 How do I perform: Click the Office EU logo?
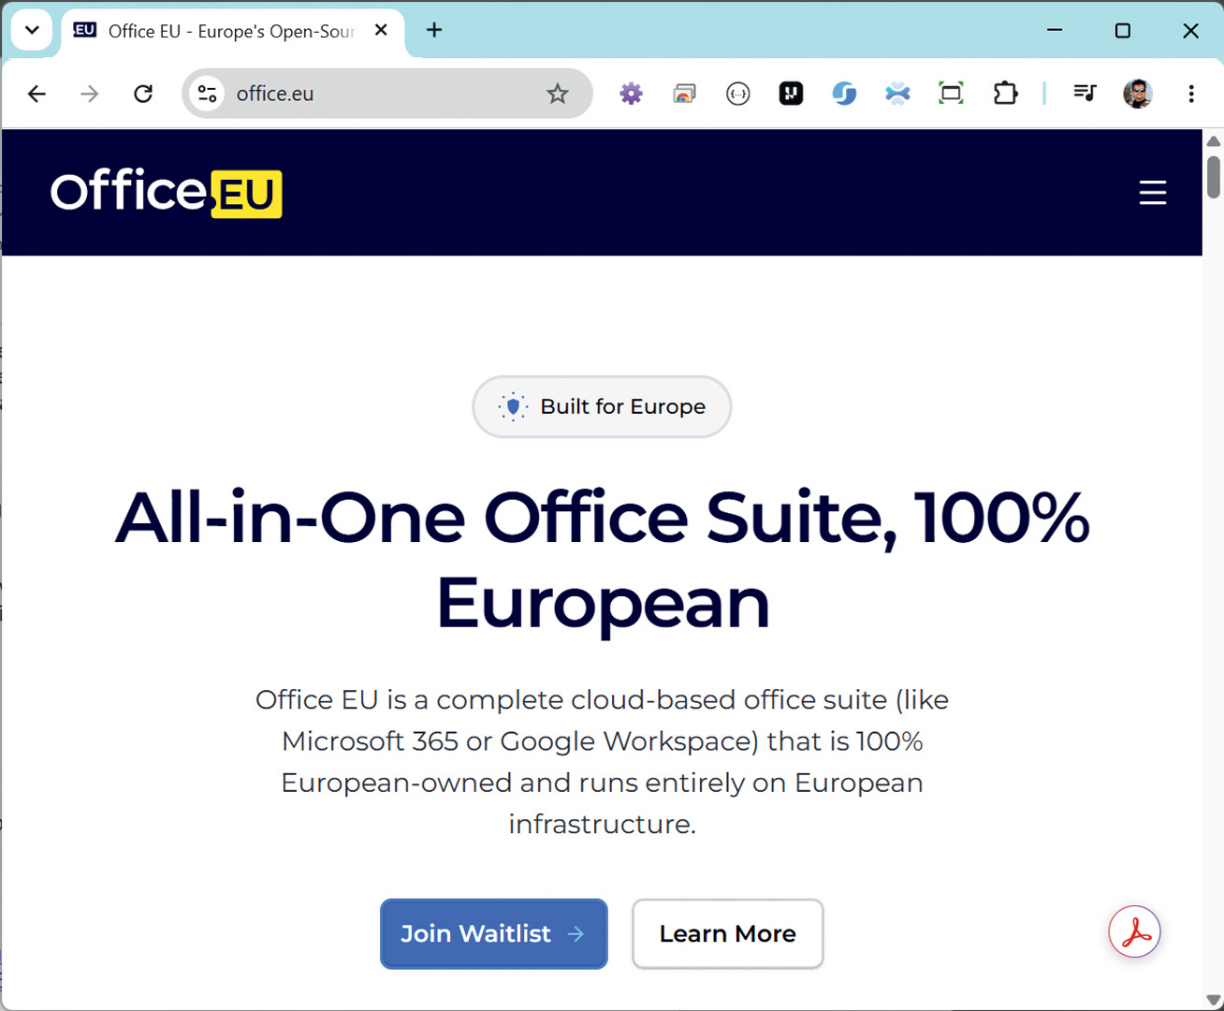tap(167, 193)
